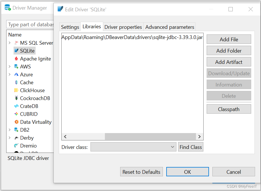
Task: Open the Driver properties tab
Action: click(x=123, y=27)
